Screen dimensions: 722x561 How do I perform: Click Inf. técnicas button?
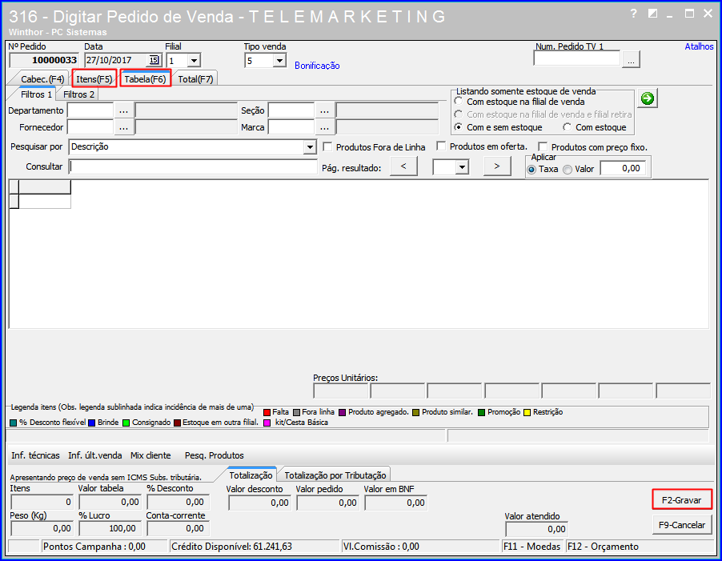(x=35, y=455)
